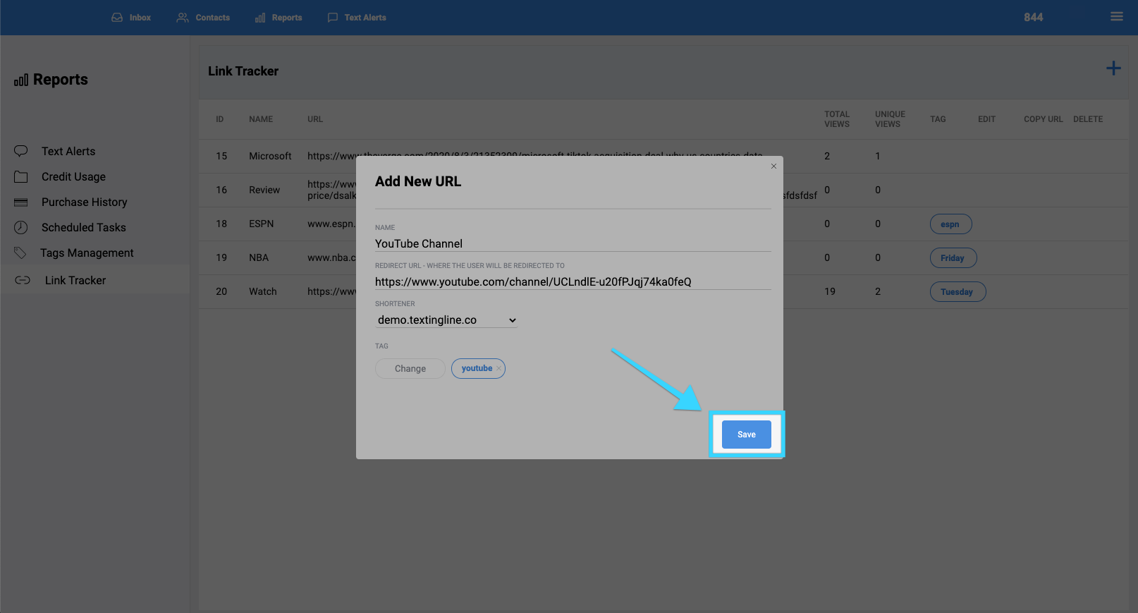
Task: Remove the youtube tag with its x
Action: [x=498, y=368]
